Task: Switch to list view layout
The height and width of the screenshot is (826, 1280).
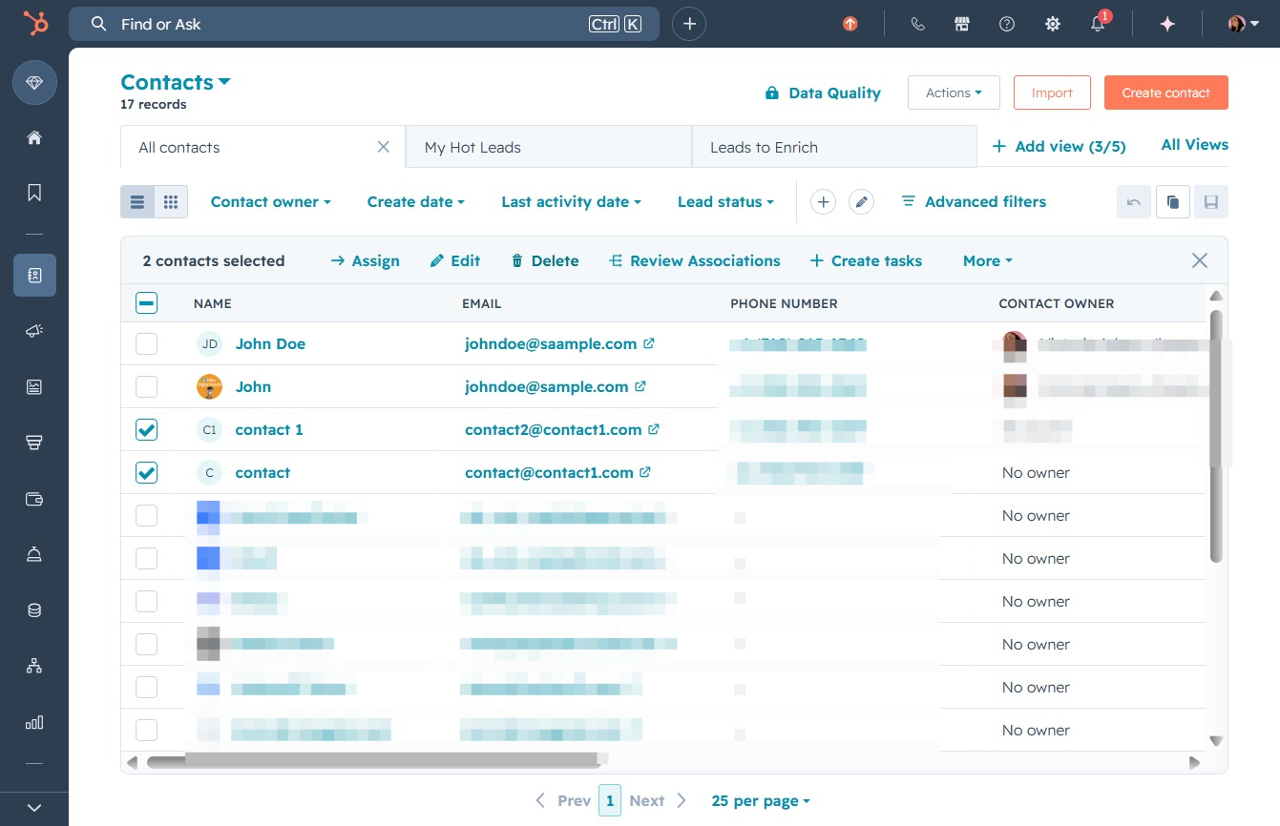Action: pos(137,202)
